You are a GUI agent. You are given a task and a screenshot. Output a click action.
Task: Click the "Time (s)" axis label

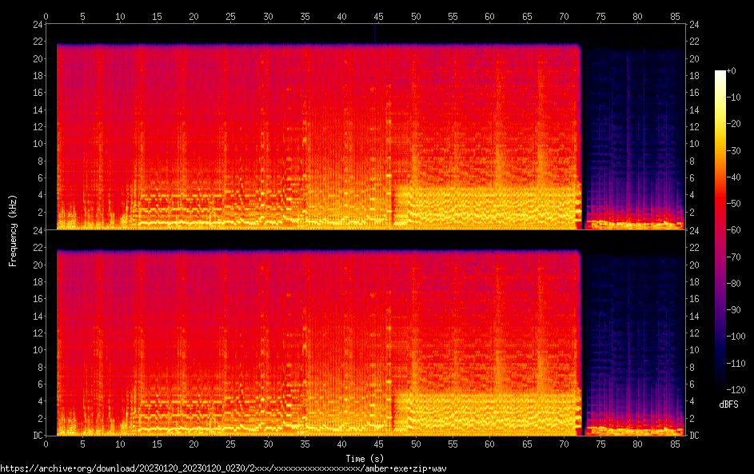(365, 458)
